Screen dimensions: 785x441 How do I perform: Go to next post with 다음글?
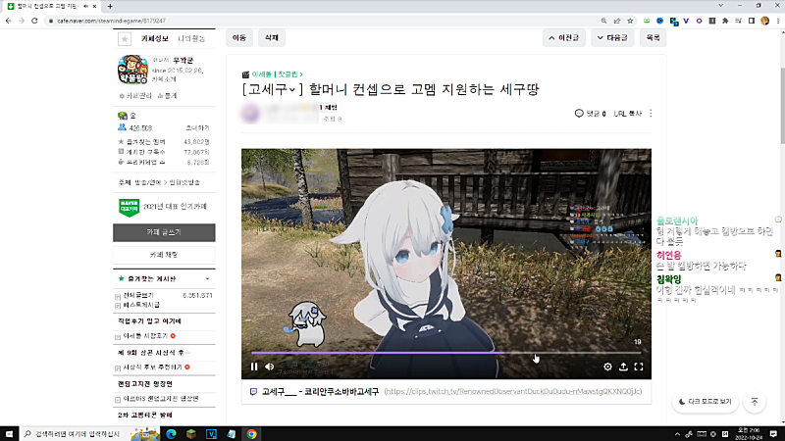pos(612,37)
